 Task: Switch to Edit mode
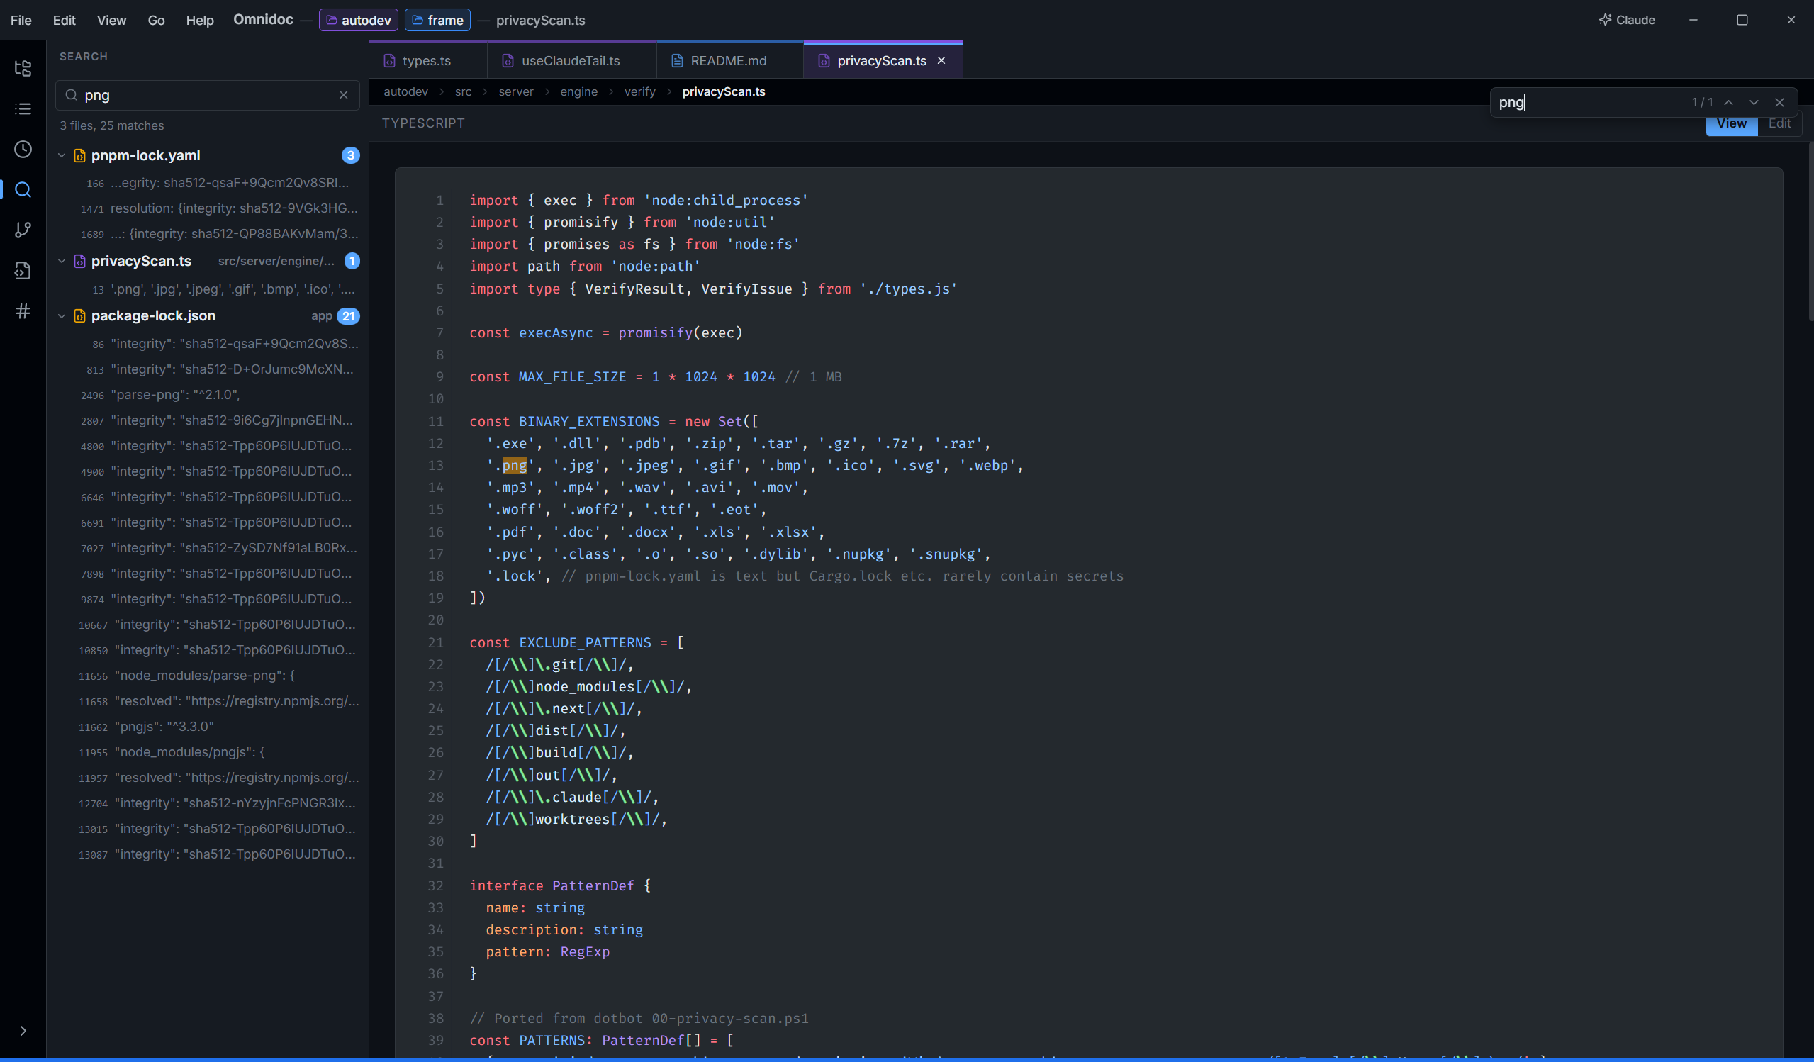click(1779, 124)
